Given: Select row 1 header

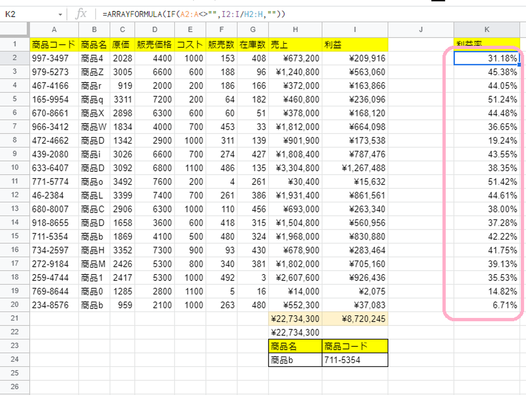Looking at the screenshot, I should click(x=14, y=44).
